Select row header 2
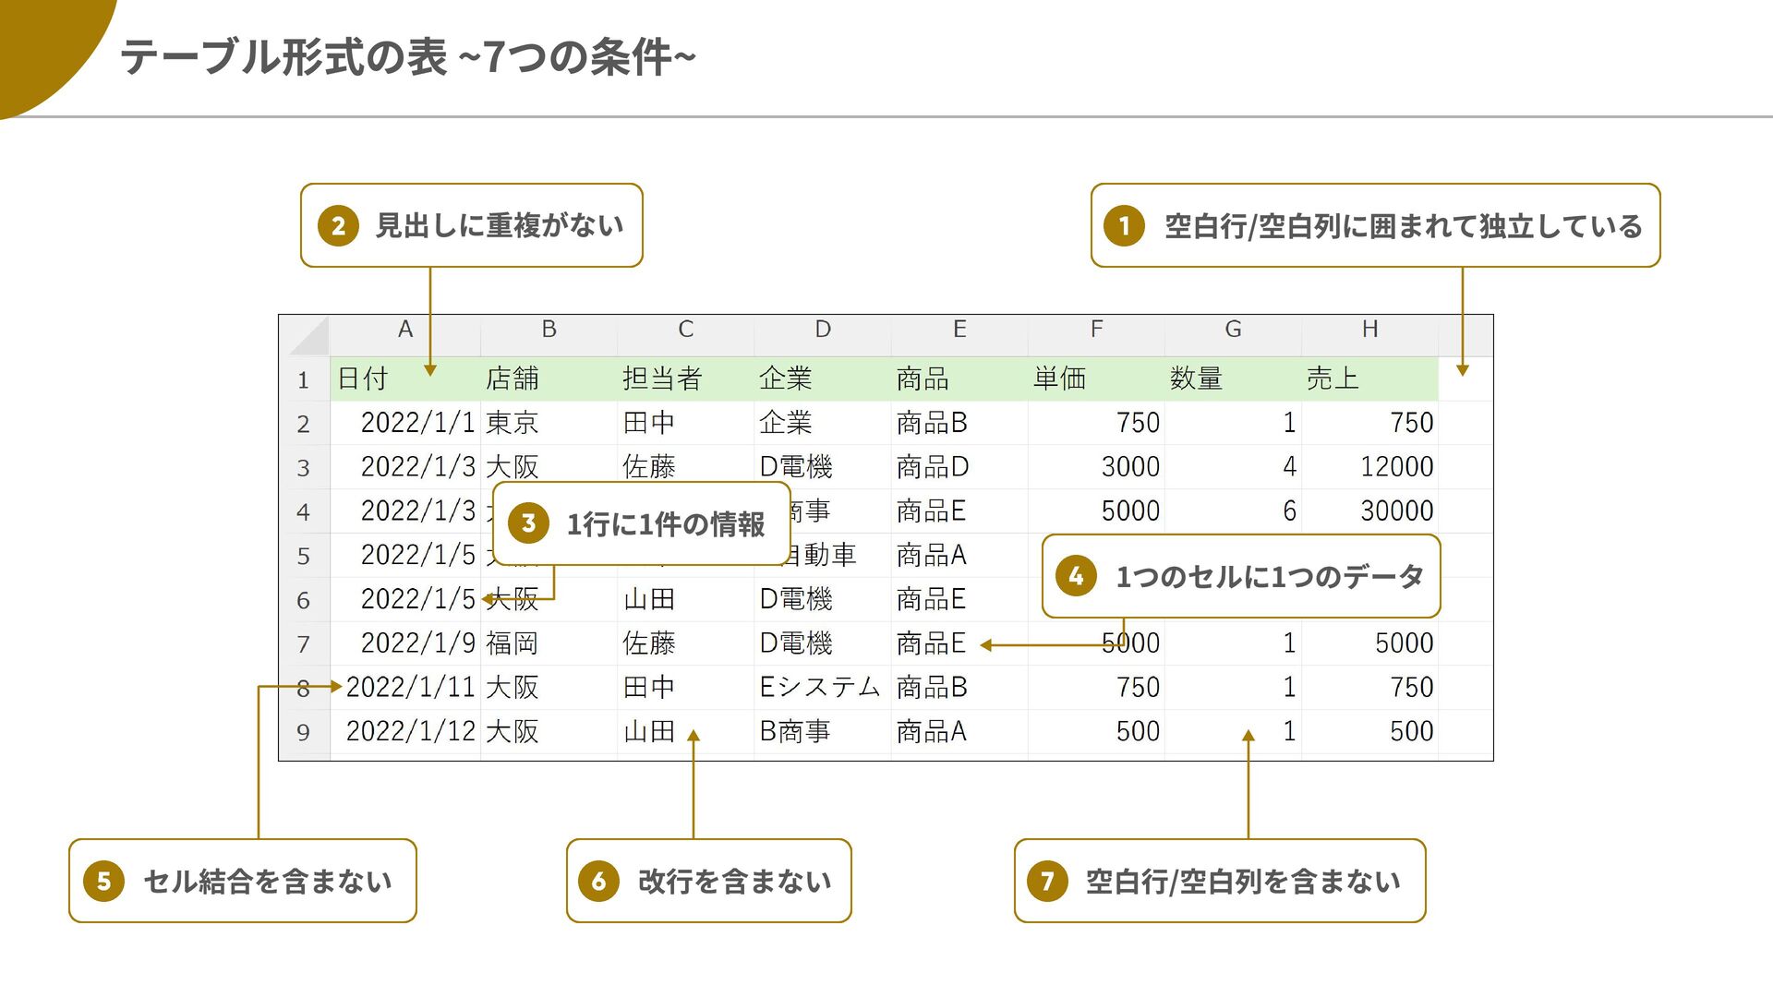Screen dimensions: 1773x997 click(304, 424)
